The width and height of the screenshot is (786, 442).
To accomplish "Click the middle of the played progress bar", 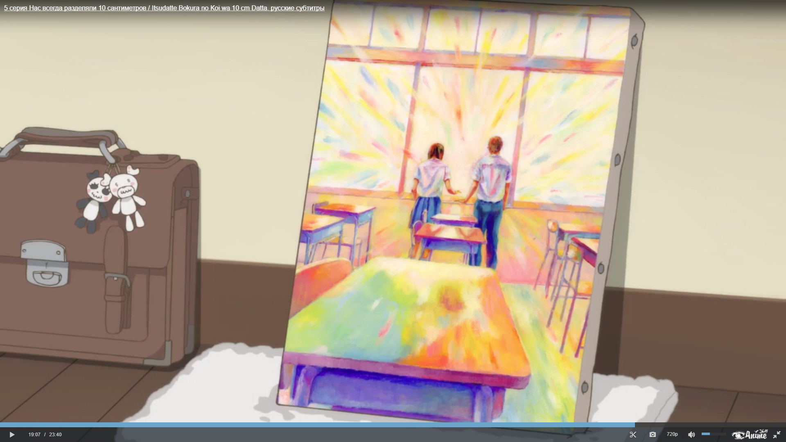I will pos(317,425).
